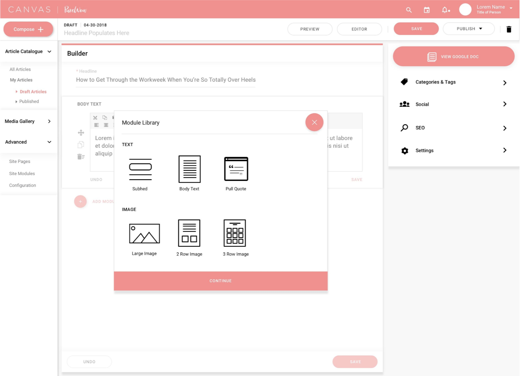
Task: Click the View Google Doc button
Action: point(453,56)
